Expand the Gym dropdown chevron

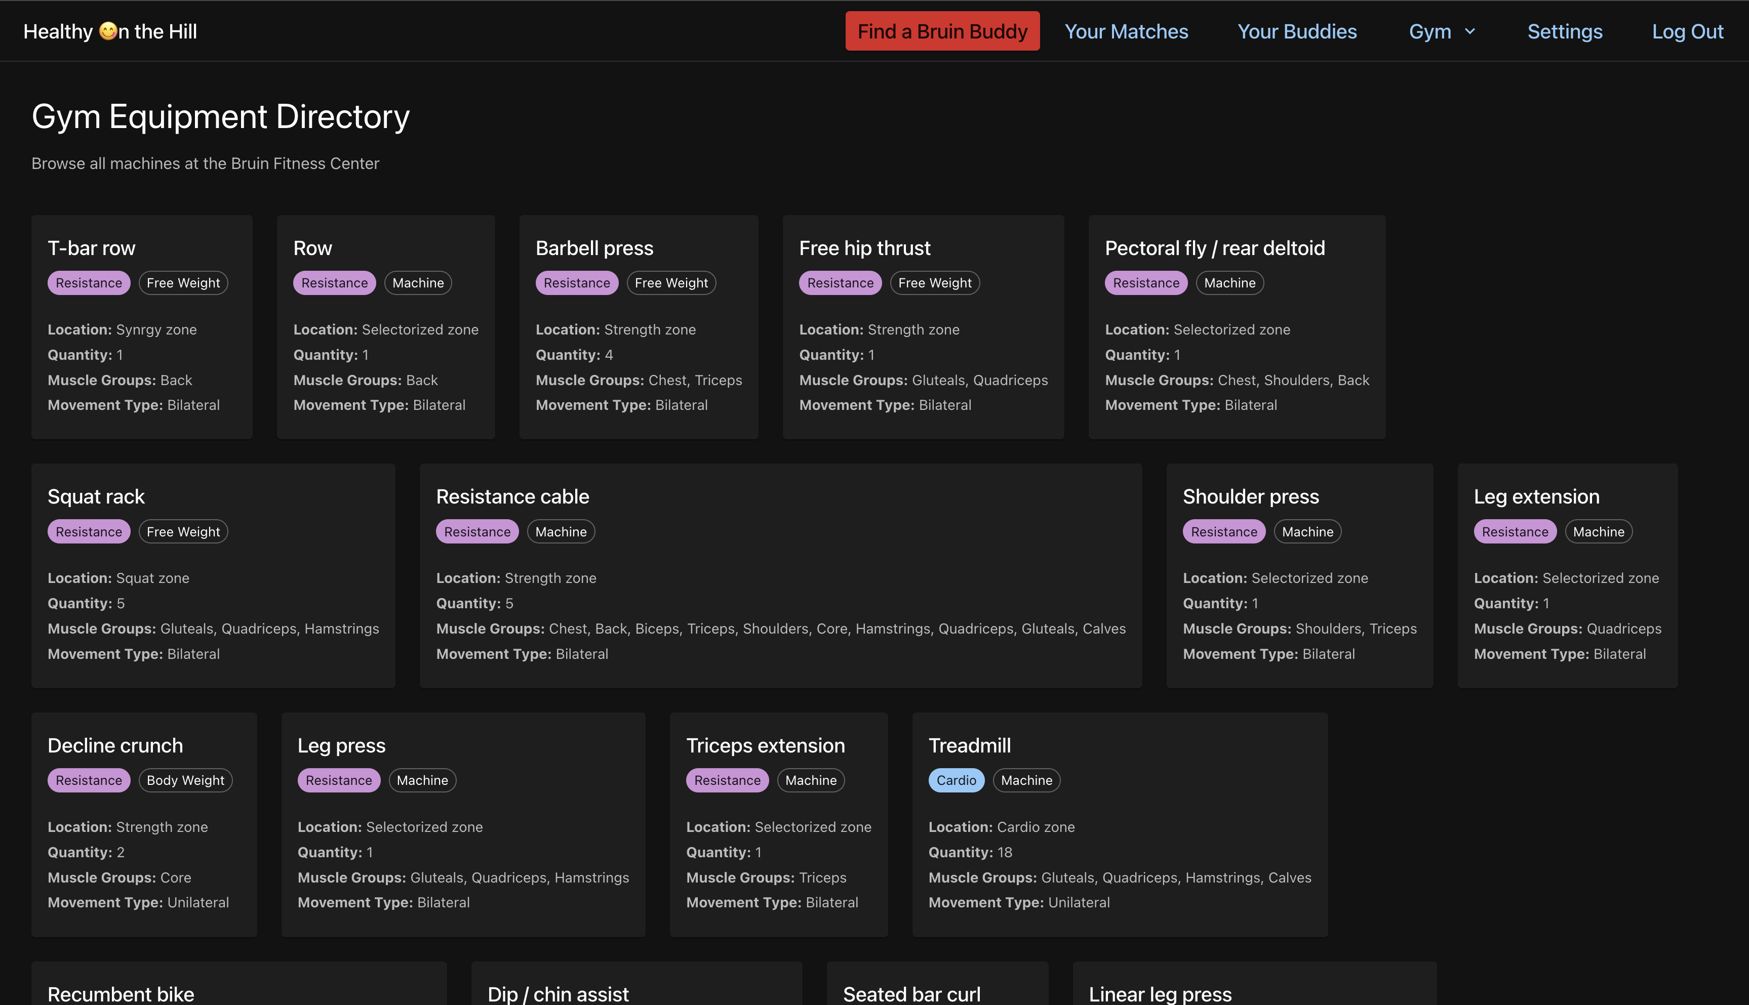[1470, 32]
